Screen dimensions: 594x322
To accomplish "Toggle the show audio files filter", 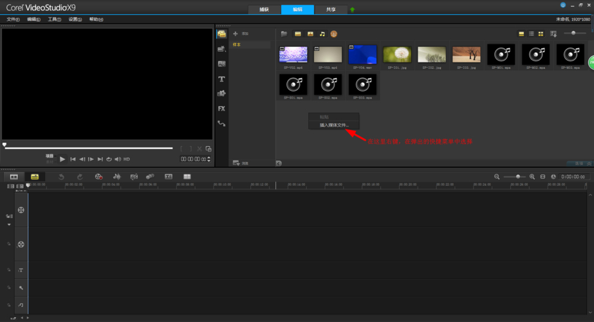I will tap(322, 33).
